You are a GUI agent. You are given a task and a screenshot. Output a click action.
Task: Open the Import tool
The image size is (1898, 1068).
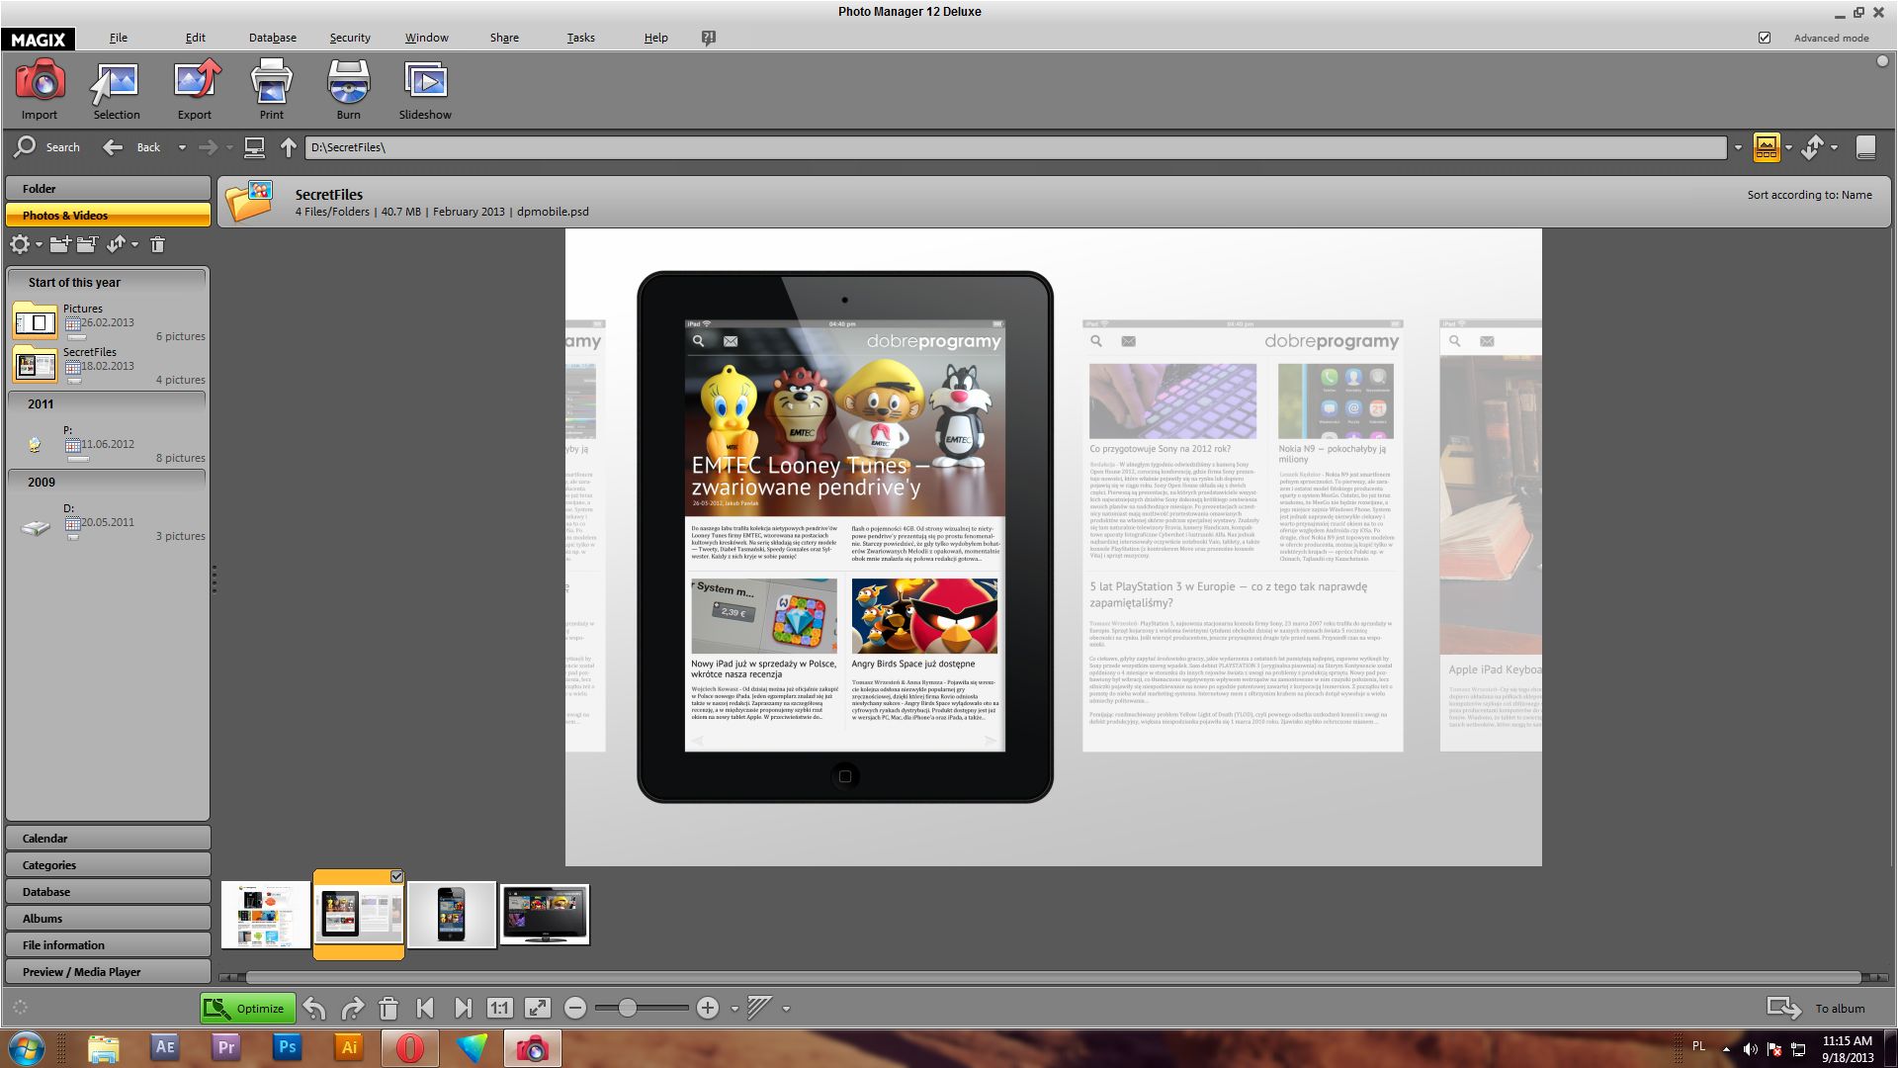(40, 89)
